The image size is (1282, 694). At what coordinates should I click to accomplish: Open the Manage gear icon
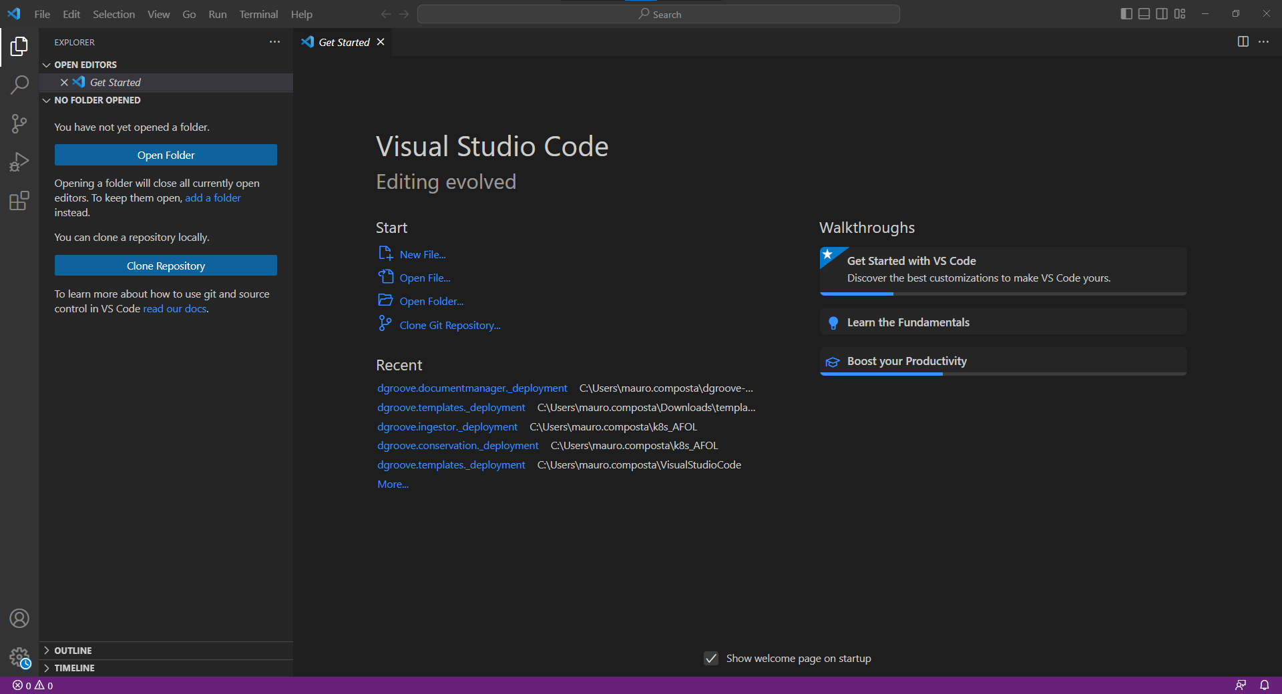pyautogui.click(x=19, y=657)
